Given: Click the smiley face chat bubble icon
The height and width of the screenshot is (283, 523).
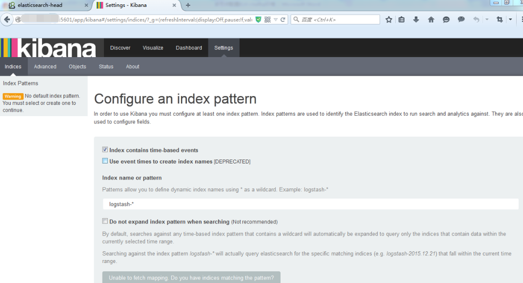Looking at the screenshot, I should (446, 20).
